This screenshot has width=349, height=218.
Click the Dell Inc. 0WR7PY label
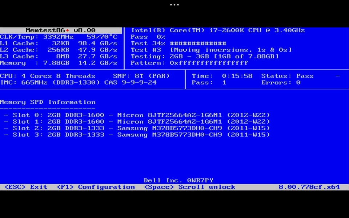[178, 180]
